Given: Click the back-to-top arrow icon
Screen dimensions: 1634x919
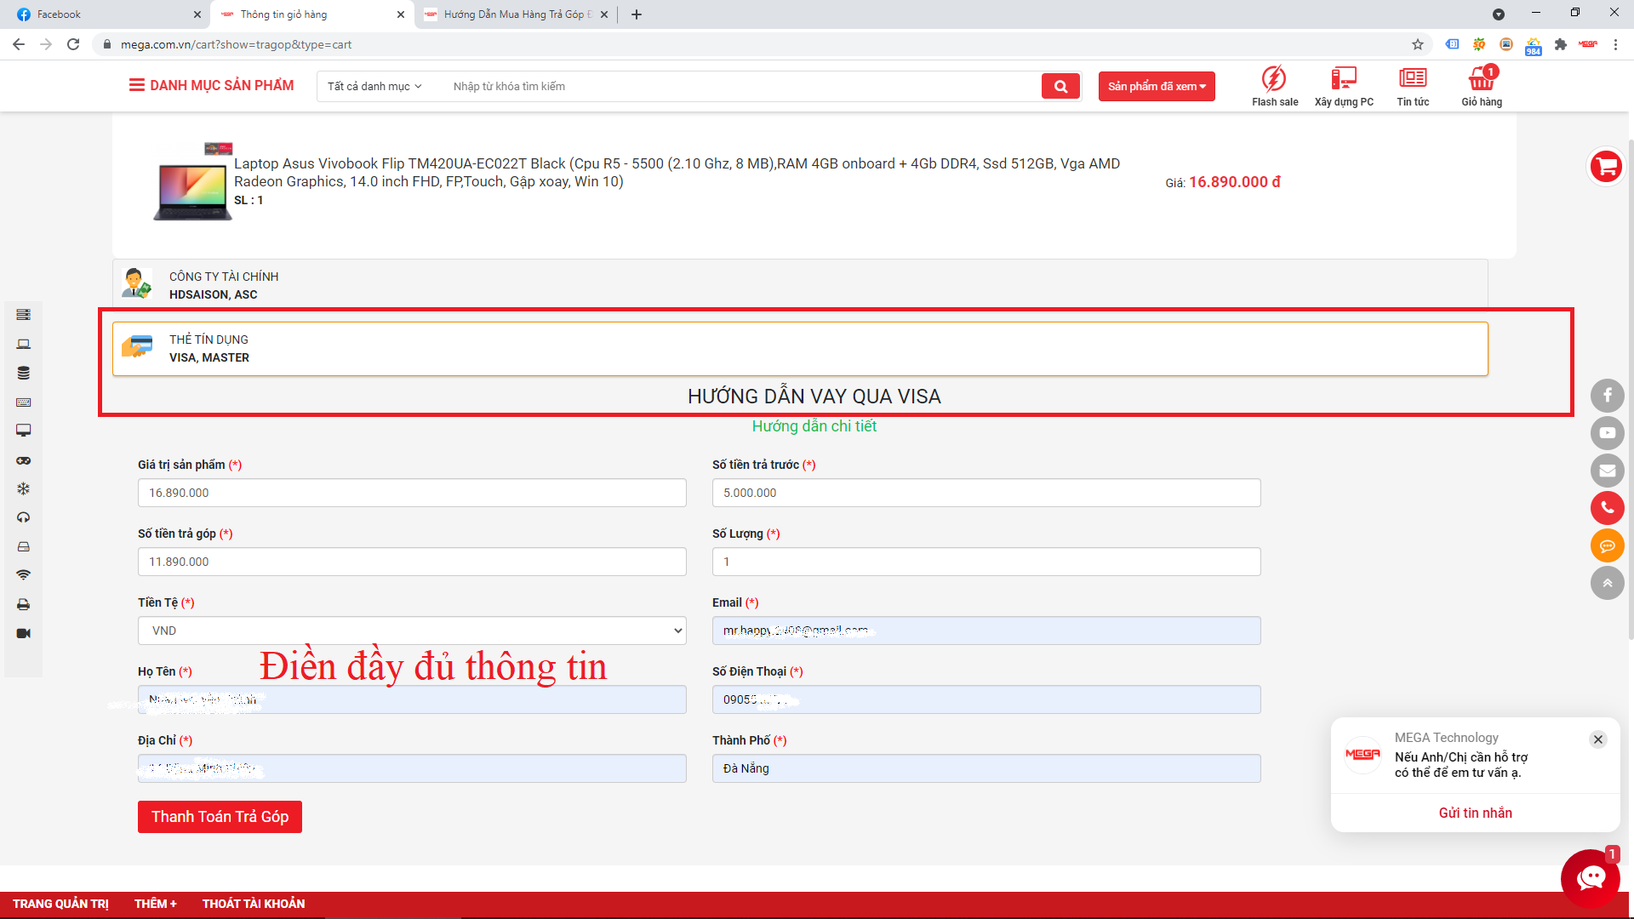Looking at the screenshot, I should tap(1607, 583).
